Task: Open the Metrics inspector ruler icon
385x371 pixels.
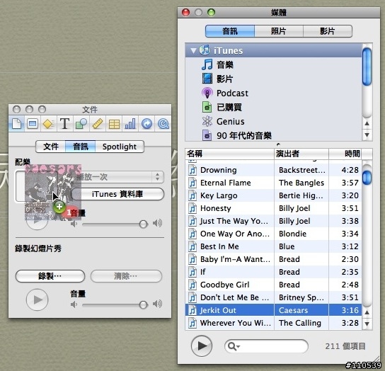Action: point(98,124)
